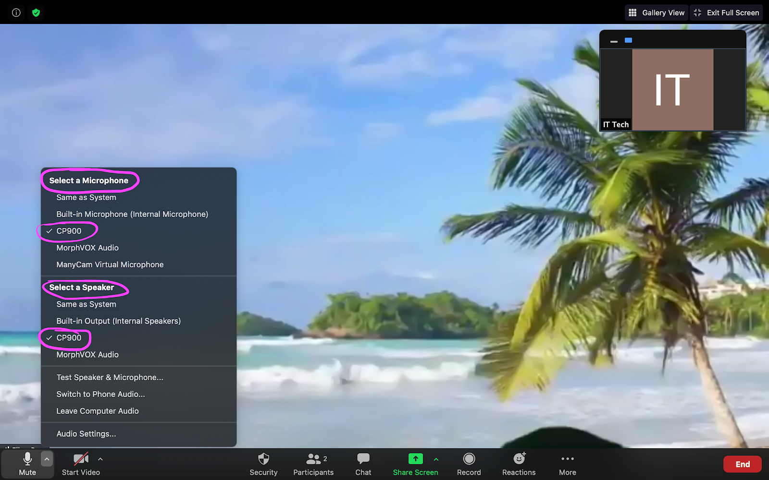Open meeting information icon
Image resolution: width=769 pixels, height=480 pixels.
(16, 13)
